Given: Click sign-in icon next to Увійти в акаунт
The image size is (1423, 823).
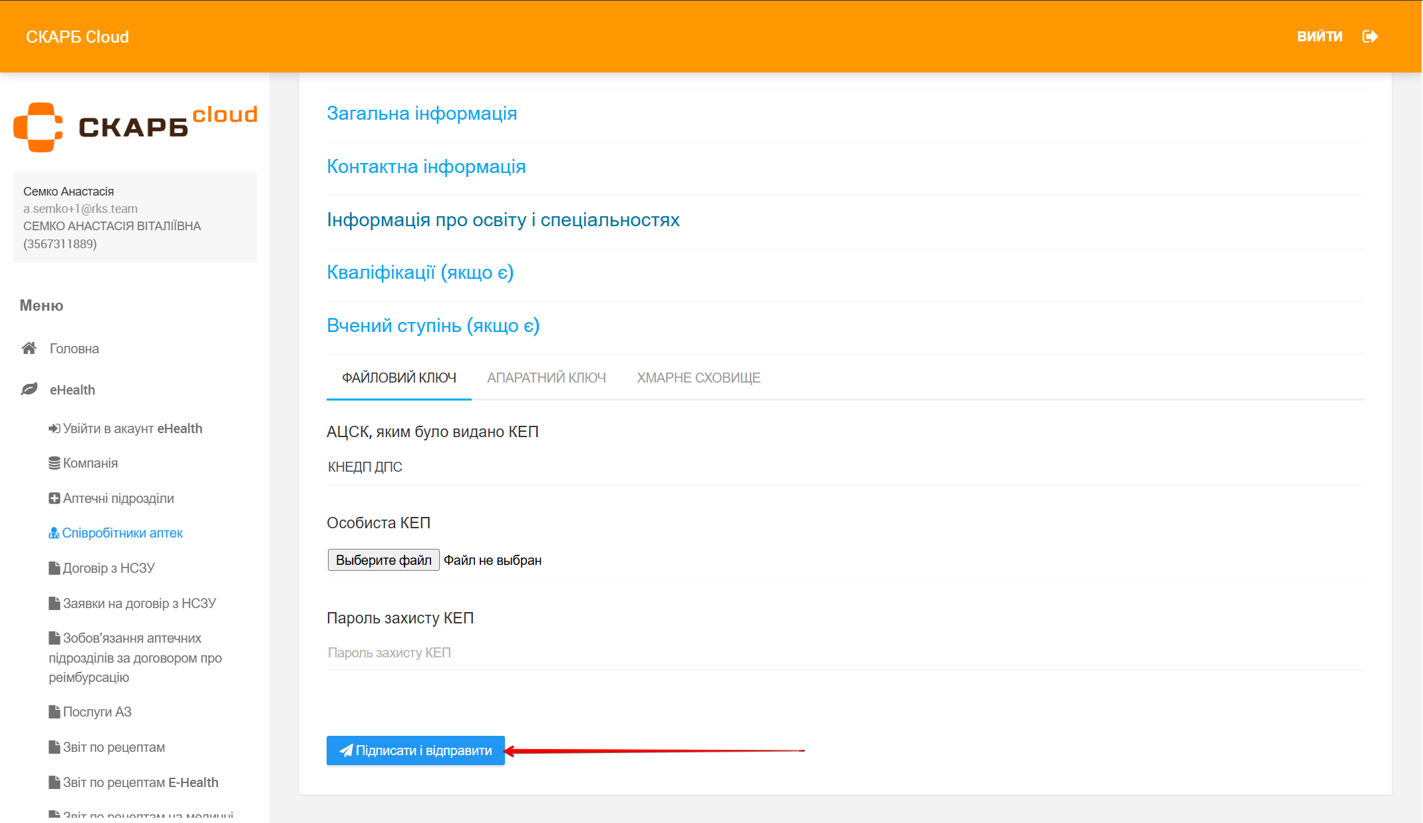Looking at the screenshot, I should point(54,428).
